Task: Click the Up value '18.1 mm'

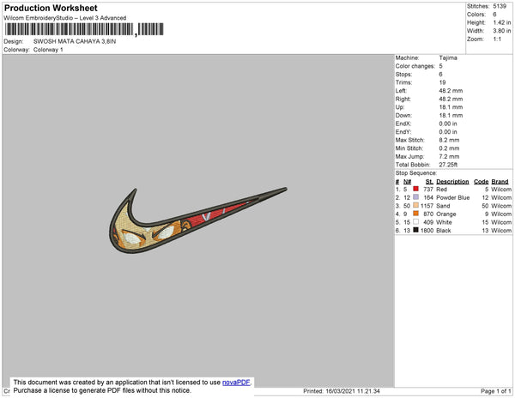Action: coord(451,107)
